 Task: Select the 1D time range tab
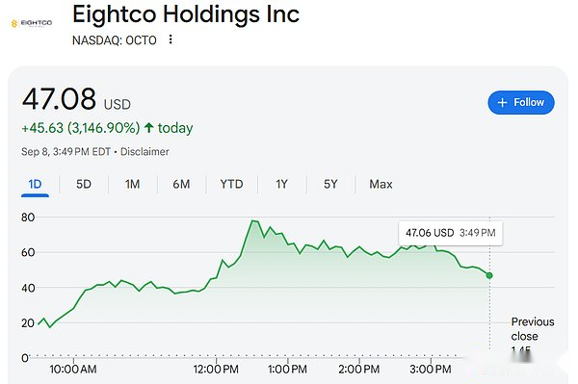coord(35,184)
